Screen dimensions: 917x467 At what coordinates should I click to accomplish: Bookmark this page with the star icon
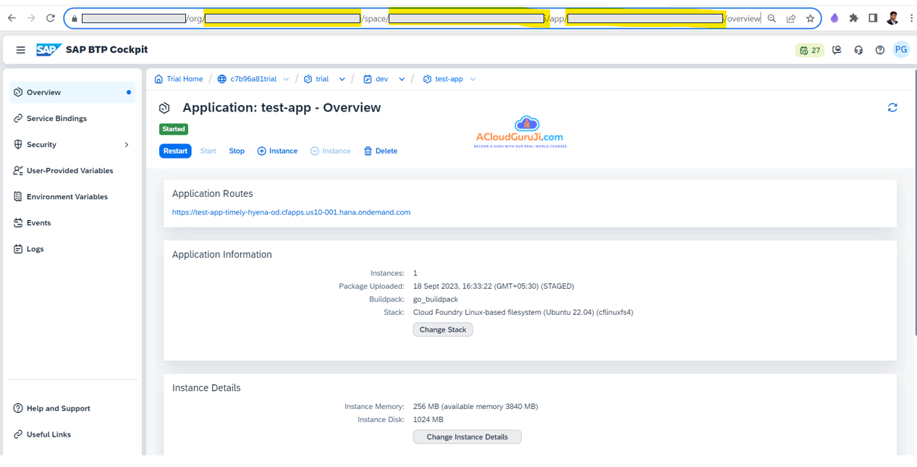point(810,18)
